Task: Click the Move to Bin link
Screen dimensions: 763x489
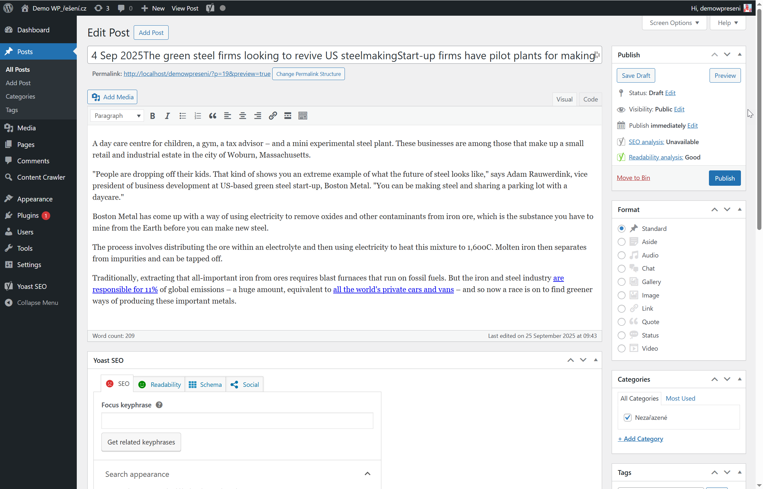Action: [x=633, y=178]
